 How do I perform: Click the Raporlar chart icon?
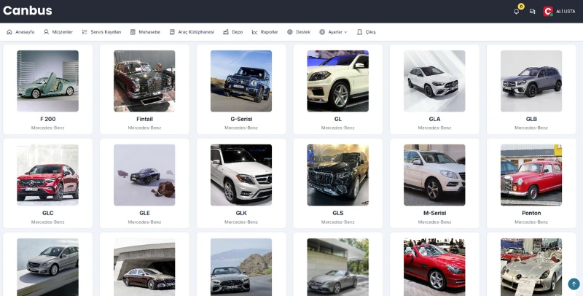click(x=254, y=32)
